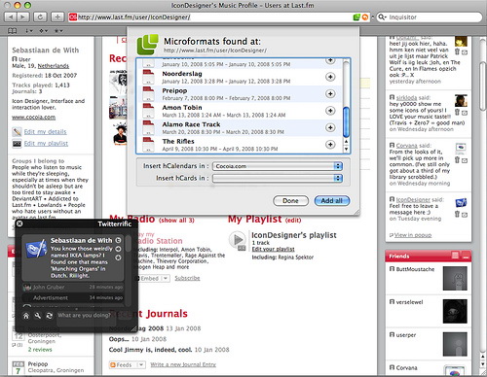Click the Twitterrific home icon
487x377 pixels.
(26, 316)
